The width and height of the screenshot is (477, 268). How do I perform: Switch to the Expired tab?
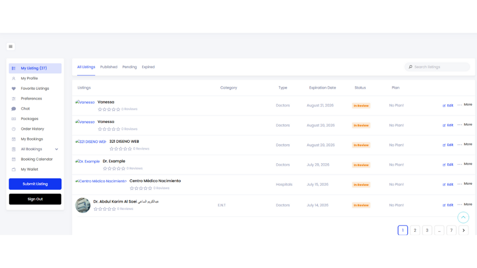tap(148, 67)
